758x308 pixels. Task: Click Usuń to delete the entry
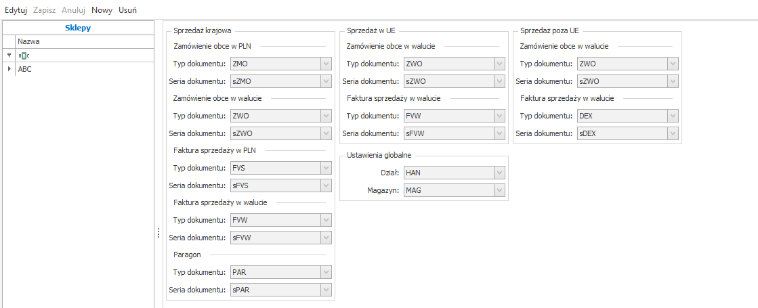point(127,11)
